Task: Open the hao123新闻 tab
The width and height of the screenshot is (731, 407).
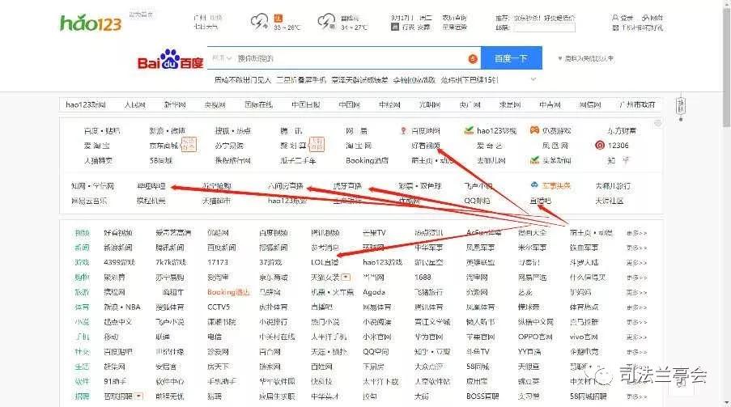Action: coord(86,105)
